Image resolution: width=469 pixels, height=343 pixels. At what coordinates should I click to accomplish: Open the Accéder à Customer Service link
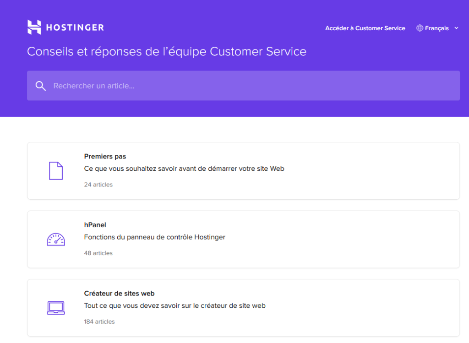365,28
